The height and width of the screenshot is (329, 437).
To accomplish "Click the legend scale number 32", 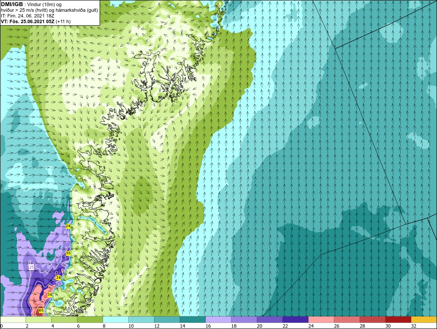I will point(413,326).
